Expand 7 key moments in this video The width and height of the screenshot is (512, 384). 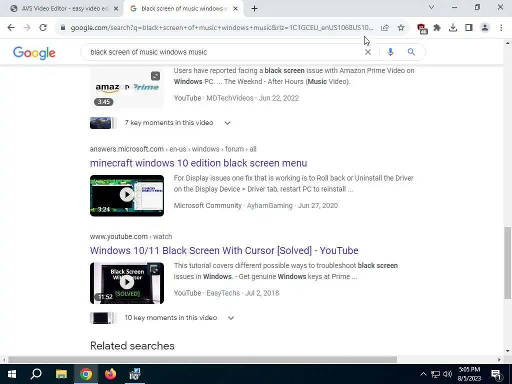point(227,123)
